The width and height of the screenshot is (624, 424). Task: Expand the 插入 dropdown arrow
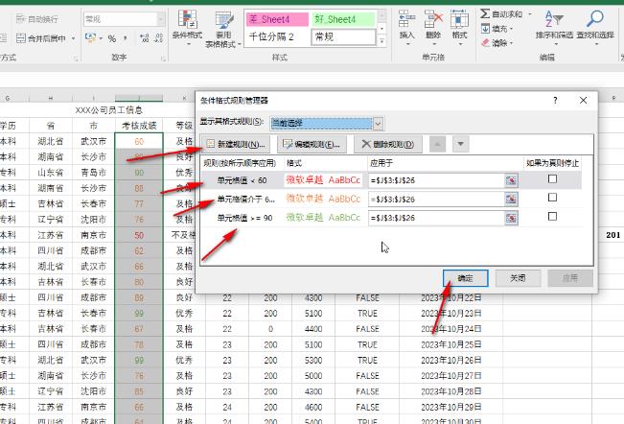click(x=407, y=44)
